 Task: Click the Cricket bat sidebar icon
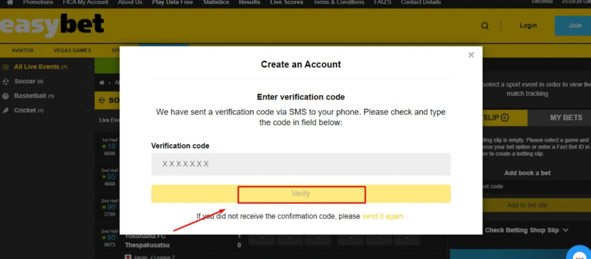(x=6, y=110)
